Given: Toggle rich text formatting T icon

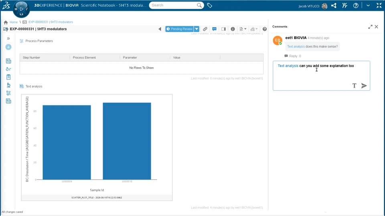Looking at the screenshot, I should tap(354, 86).
